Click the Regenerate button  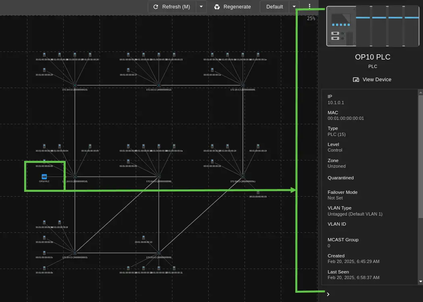pyautogui.click(x=232, y=7)
